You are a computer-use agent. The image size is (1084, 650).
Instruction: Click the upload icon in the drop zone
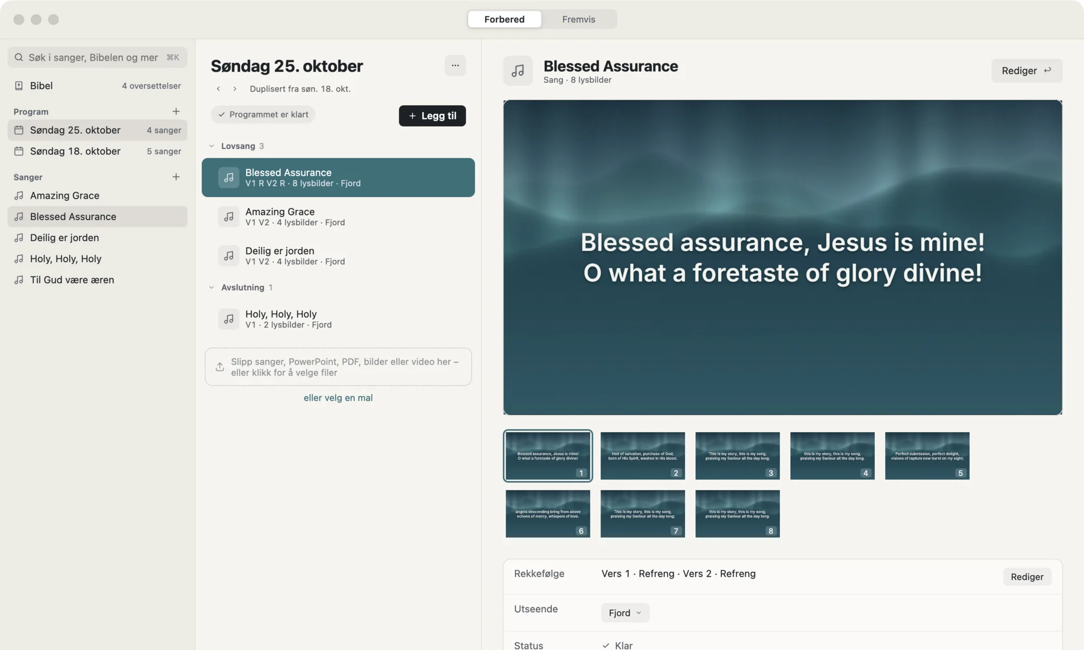coord(220,367)
